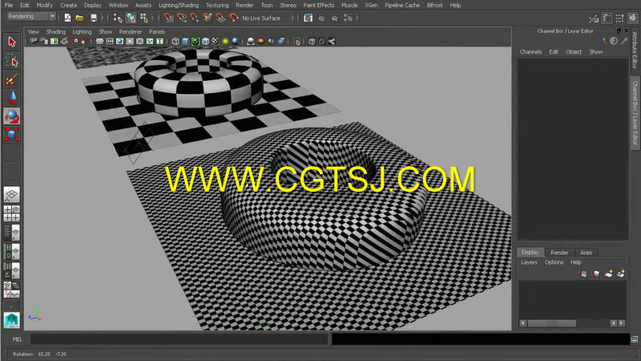Toggle MEL command line language button
The image size is (641, 361).
click(x=17, y=339)
